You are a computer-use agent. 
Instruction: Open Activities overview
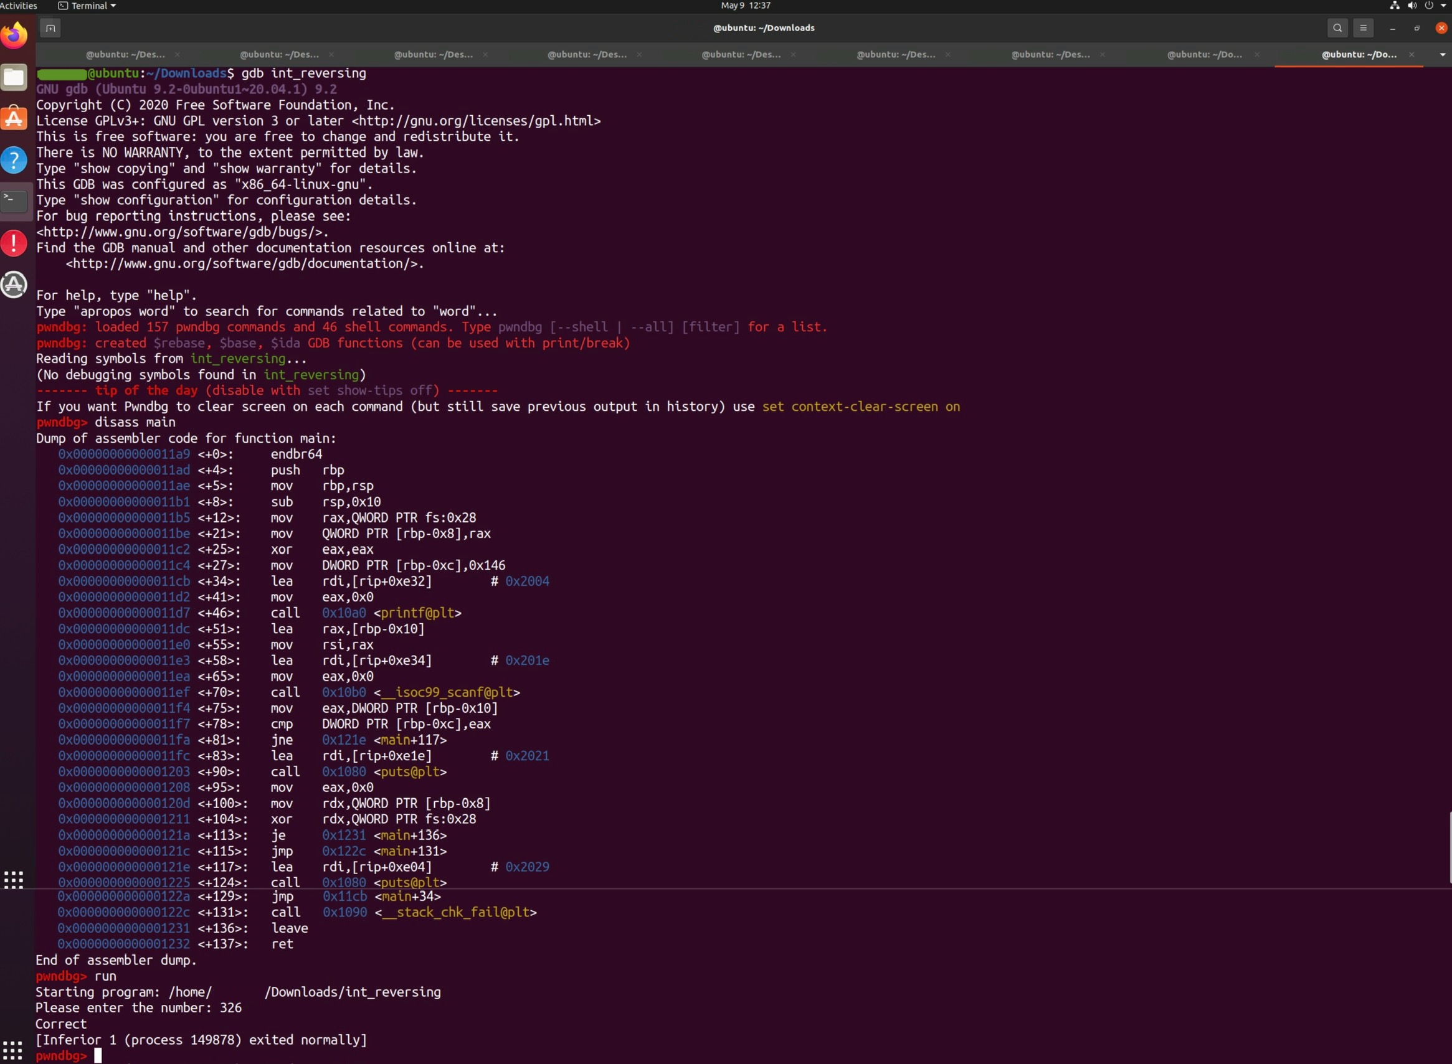19,6
